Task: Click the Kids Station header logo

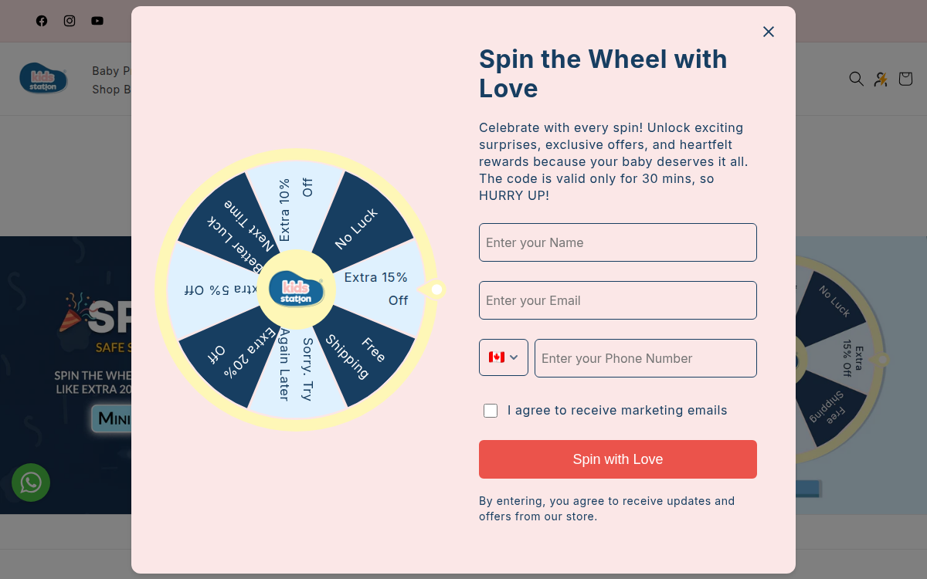Action: tap(43, 79)
